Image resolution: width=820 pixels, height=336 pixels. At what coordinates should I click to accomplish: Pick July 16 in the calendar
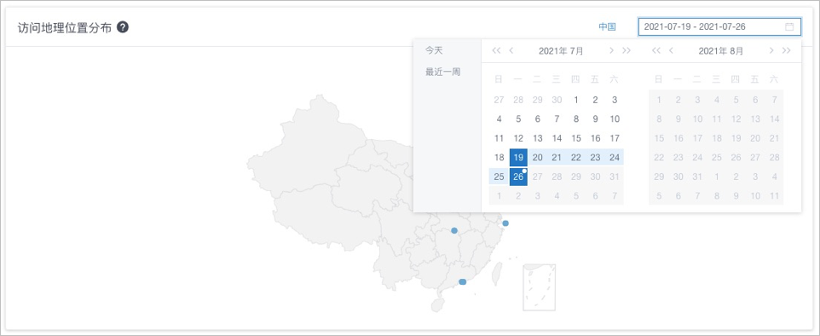[595, 138]
